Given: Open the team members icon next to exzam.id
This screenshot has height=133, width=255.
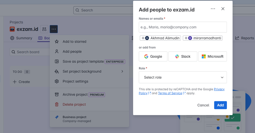Looking at the screenshot, I should [44, 29].
